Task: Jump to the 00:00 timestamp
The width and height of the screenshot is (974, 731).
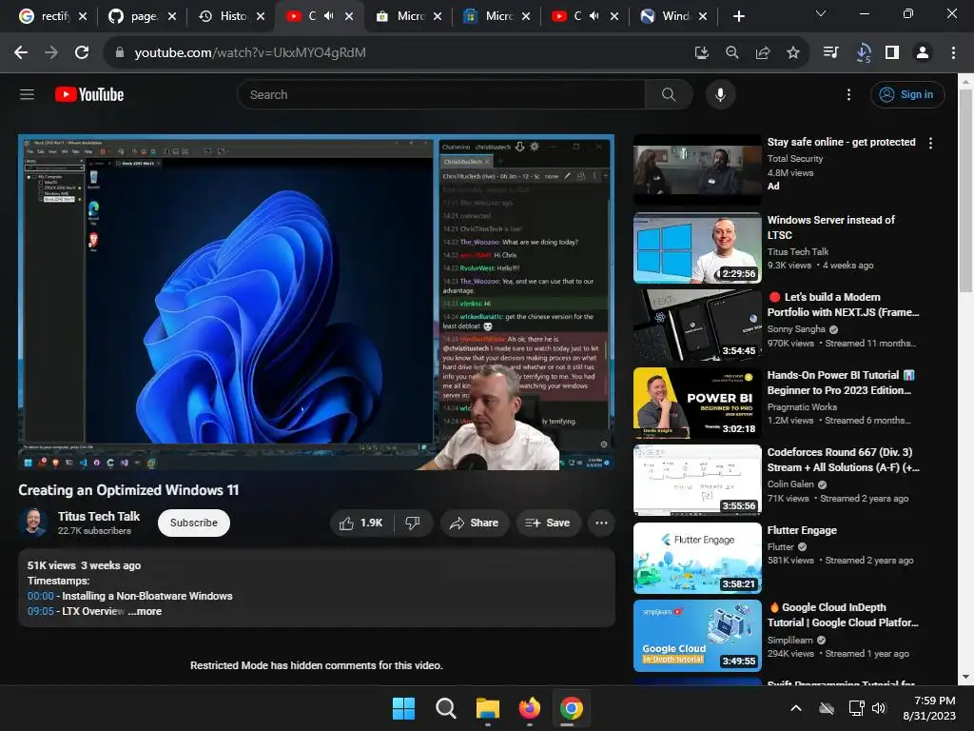Action: click(40, 596)
